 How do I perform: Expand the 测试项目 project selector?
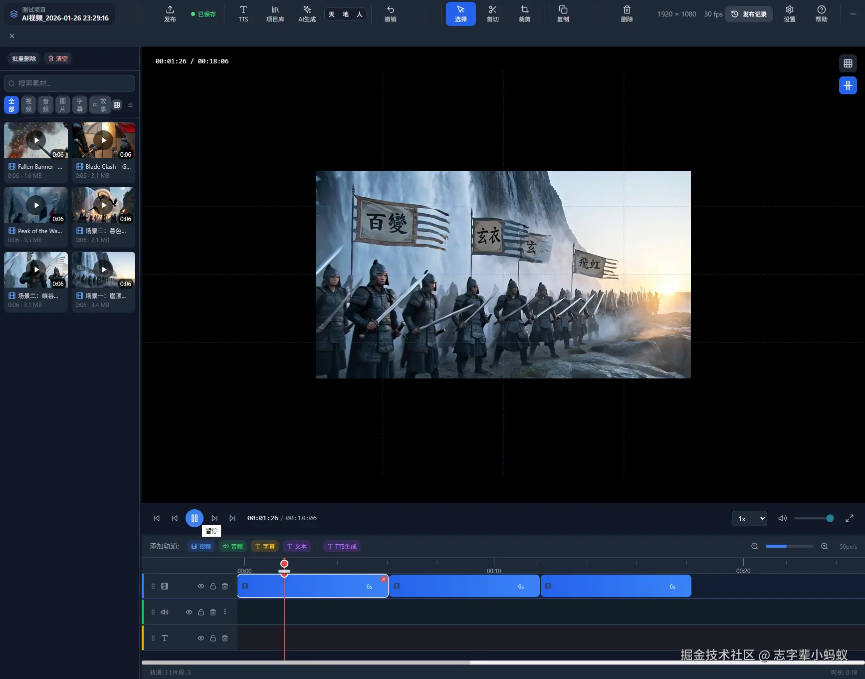(x=60, y=14)
